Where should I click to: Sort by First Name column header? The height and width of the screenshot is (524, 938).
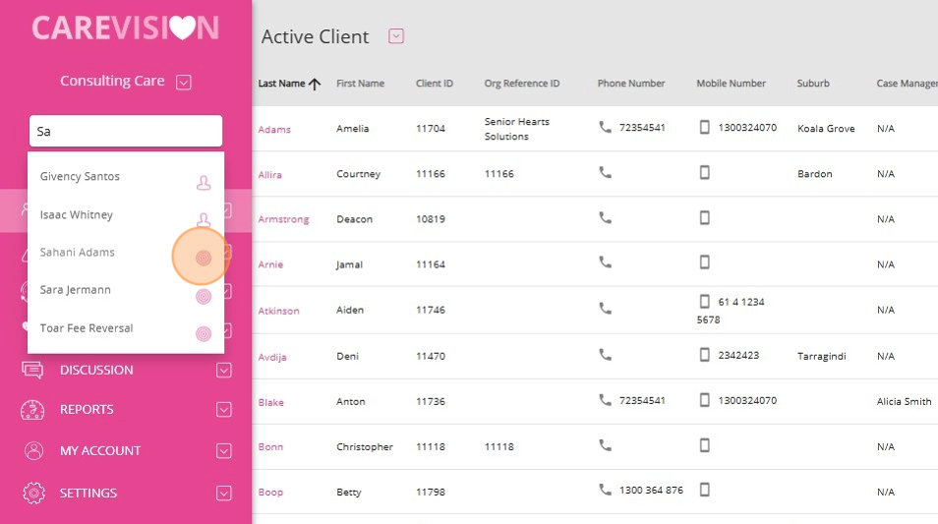(x=360, y=84)
